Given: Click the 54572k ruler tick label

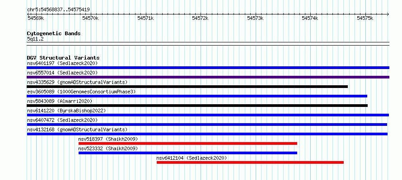Looking at the screenshot, I should tap(201, 18).
